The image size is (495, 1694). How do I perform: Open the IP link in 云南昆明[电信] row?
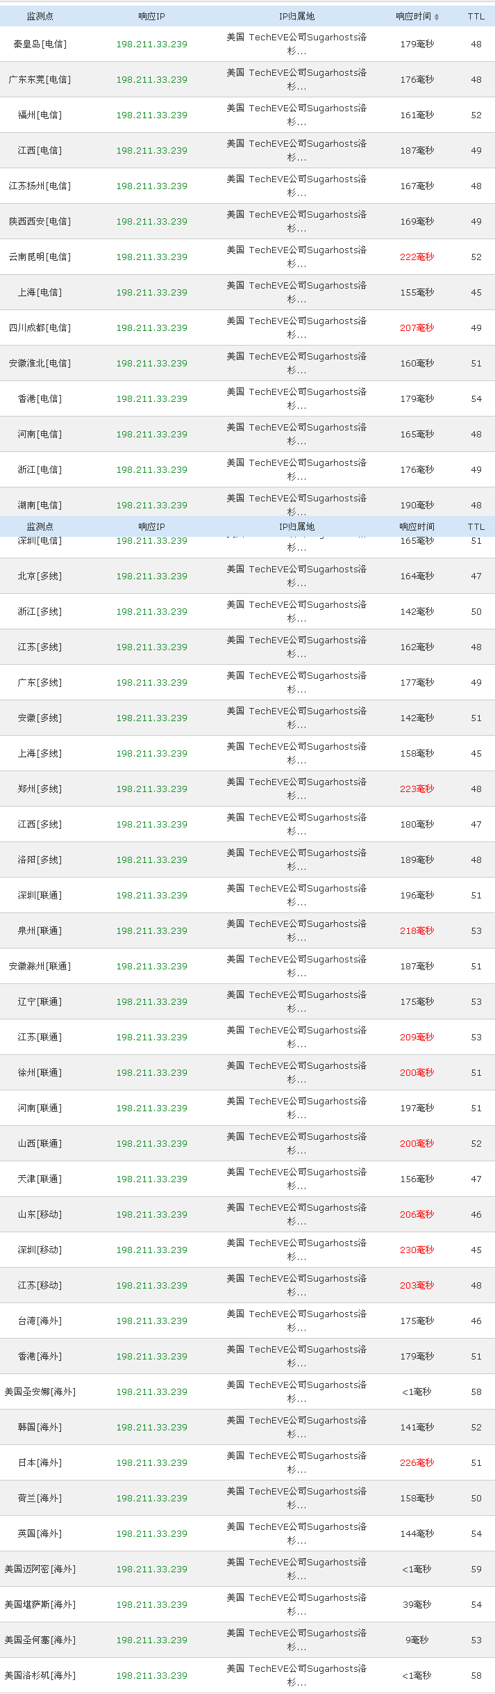tap(151, 257)
